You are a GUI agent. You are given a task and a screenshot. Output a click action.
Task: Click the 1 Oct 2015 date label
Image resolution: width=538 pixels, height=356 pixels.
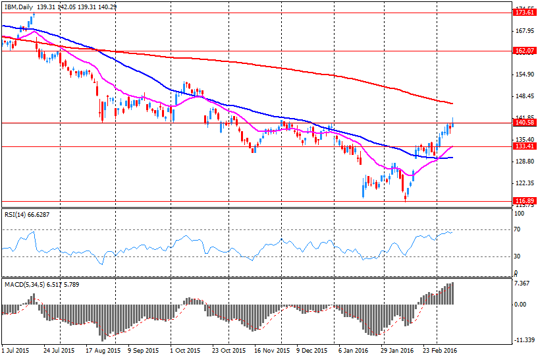(185, 351)
